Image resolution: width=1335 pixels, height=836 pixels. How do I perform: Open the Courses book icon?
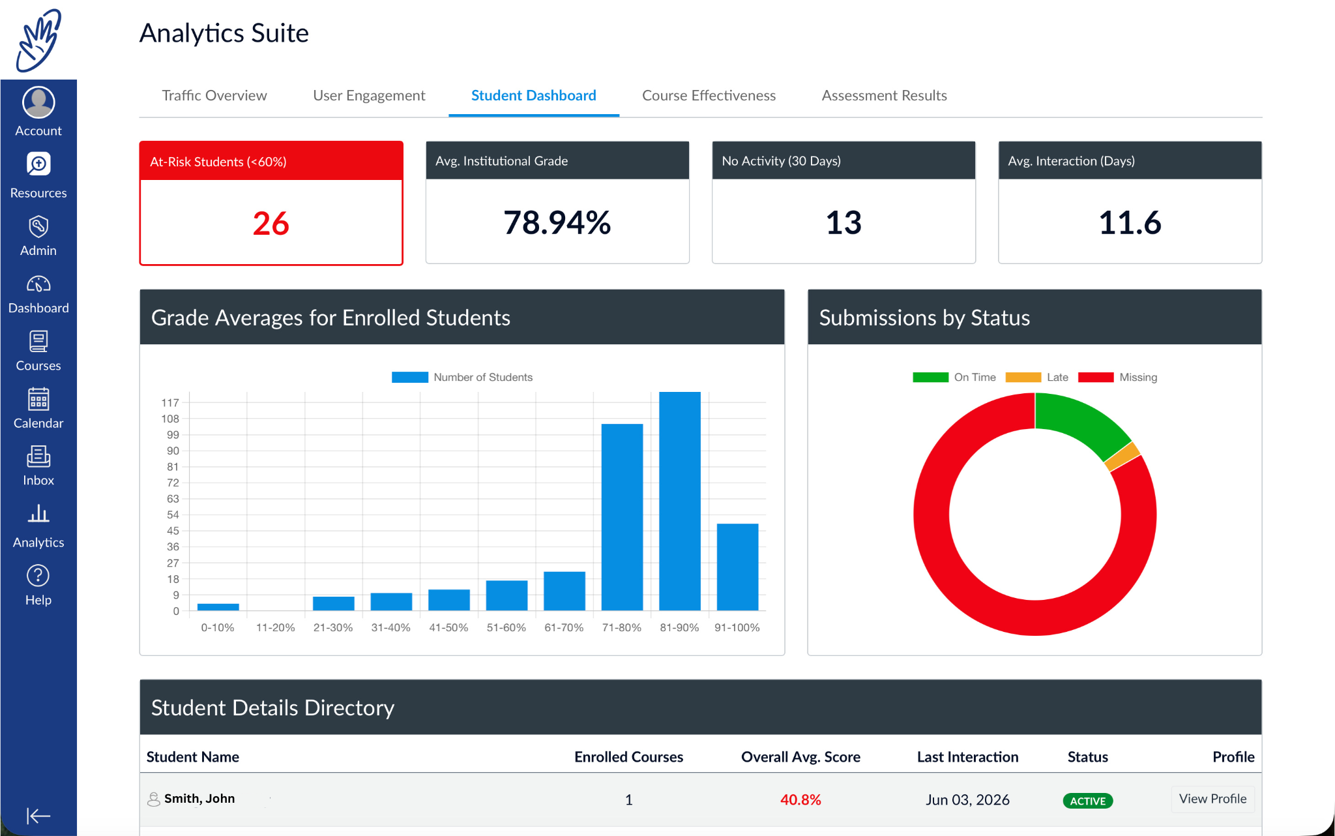click(x=38, y=342)
